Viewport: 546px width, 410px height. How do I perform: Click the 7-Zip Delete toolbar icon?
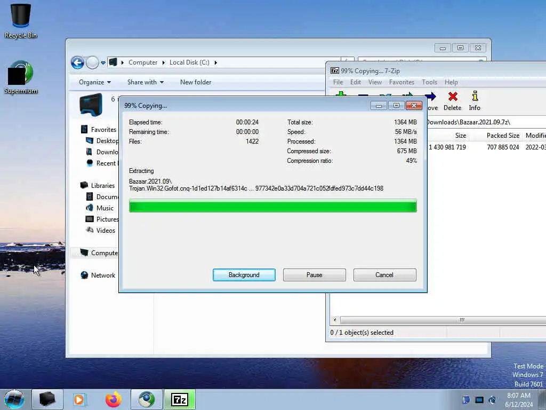(x=452, y=101)
